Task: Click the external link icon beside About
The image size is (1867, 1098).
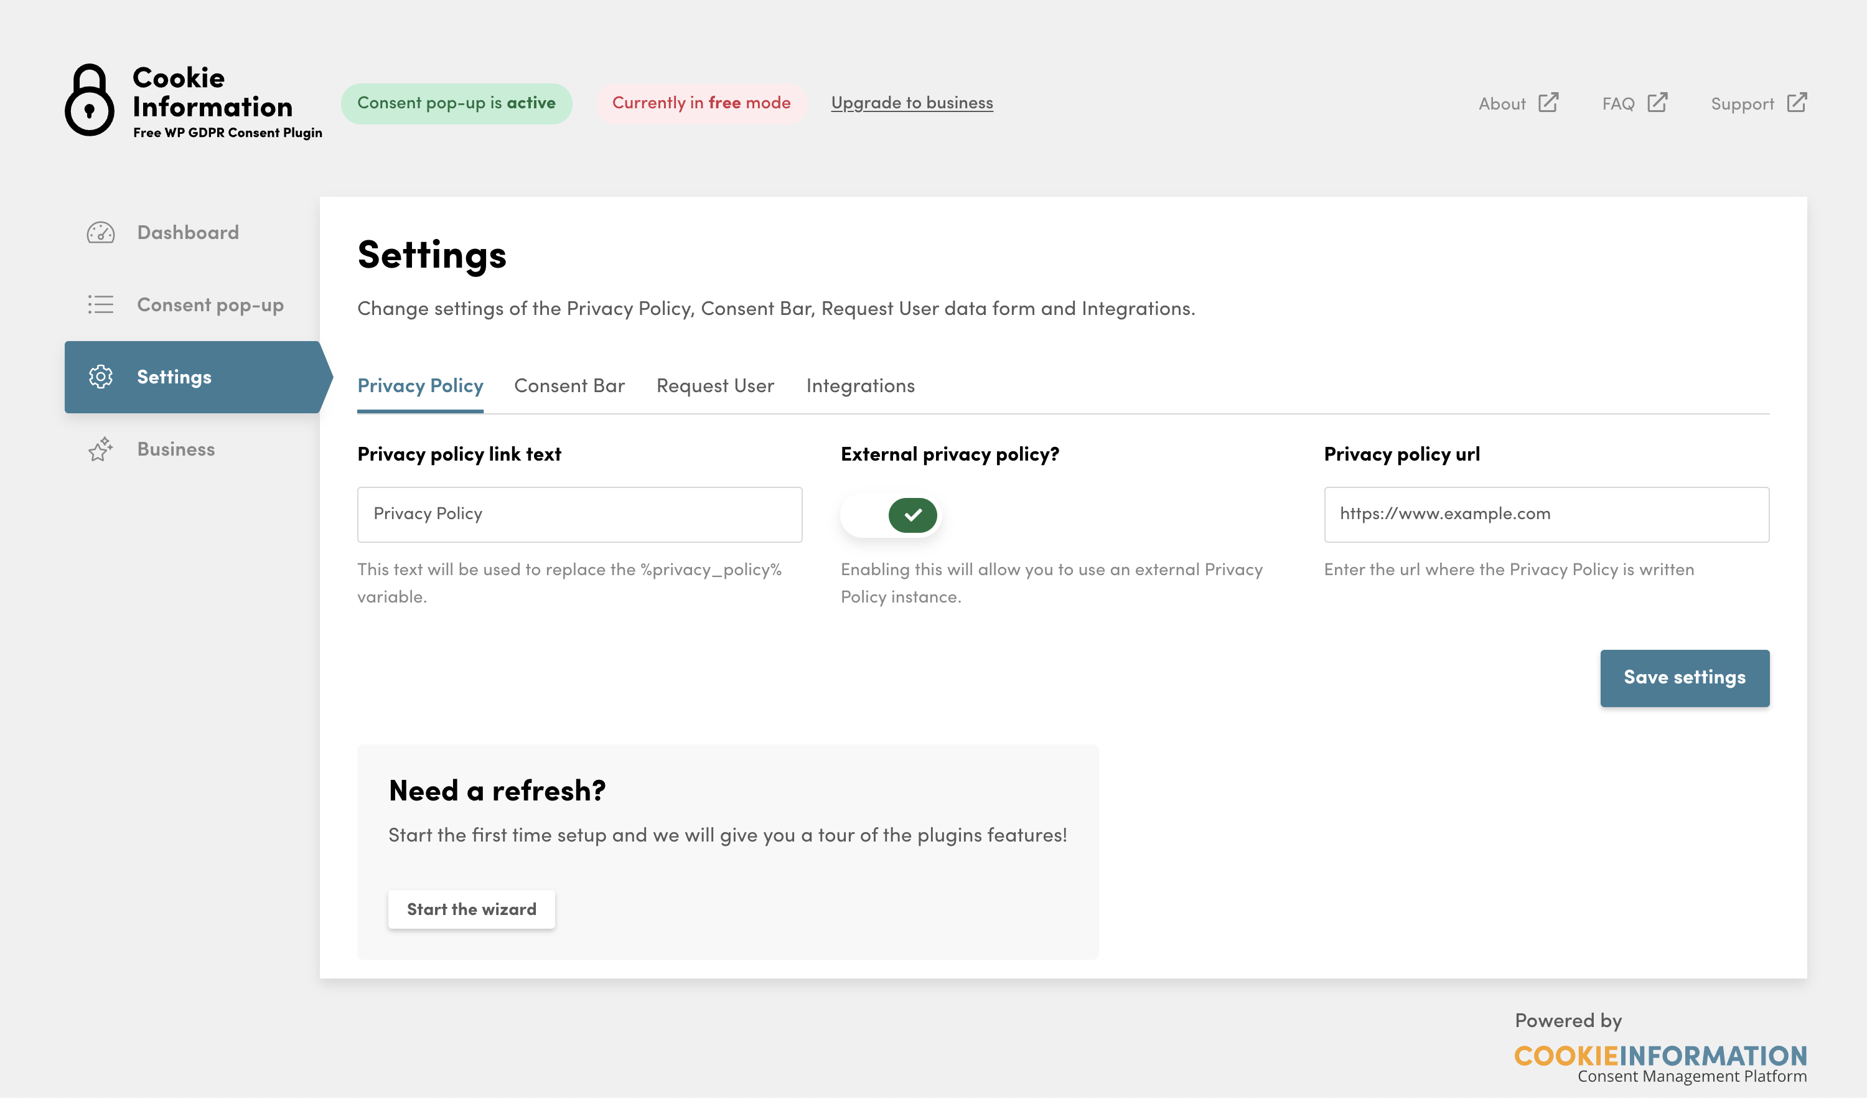Action: point(1548,102)
